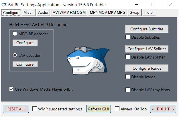Select the MPC-BE decoder radio button
The height and width of the screenshot is (117, 179).
15,34
